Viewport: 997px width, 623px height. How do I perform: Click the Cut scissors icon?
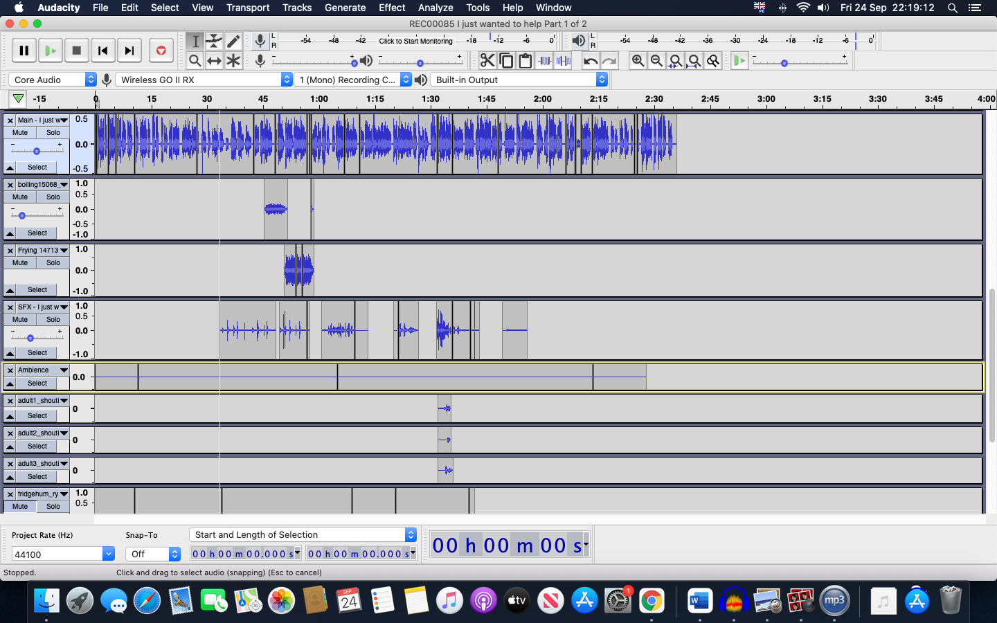click(487, 61)
